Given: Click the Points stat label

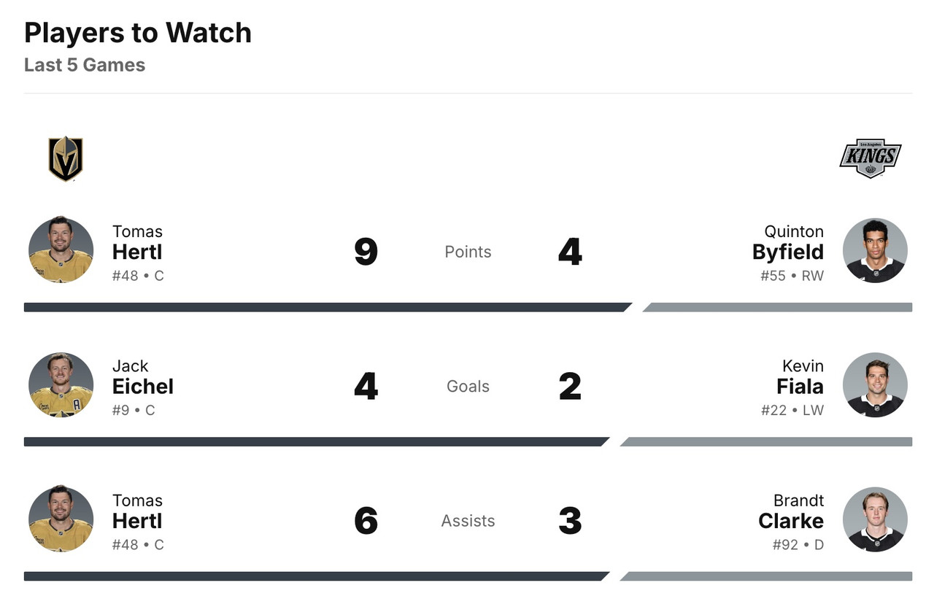Looking at the screenshot, I should tap(468, 252).
